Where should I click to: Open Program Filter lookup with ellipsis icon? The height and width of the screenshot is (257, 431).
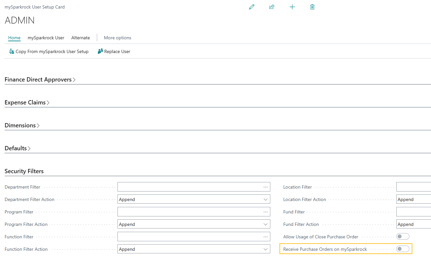[265, 211]
